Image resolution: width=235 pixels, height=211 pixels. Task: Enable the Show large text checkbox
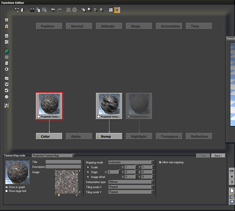[x=7, y=191]
